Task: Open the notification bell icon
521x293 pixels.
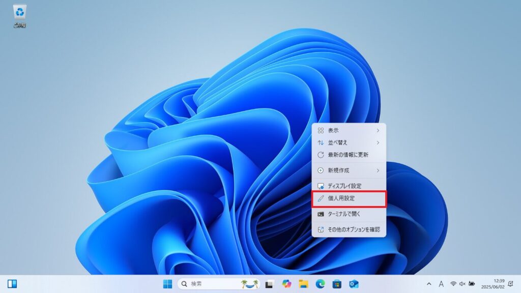Action: (x=511, y=284)
